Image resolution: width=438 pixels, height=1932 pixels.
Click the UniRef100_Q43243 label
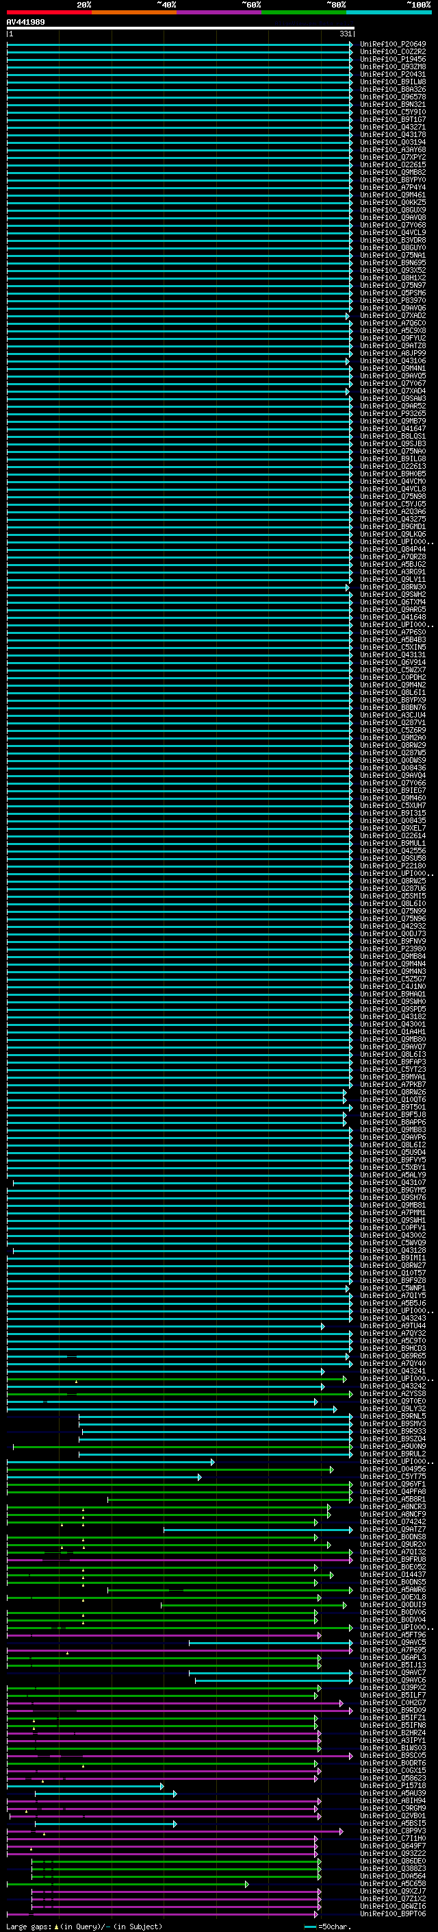click(x=393, y=1319)
